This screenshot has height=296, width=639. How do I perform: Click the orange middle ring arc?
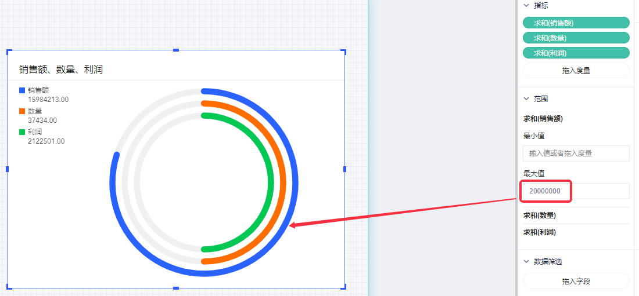pyautogui.click(x=283, y=182)
